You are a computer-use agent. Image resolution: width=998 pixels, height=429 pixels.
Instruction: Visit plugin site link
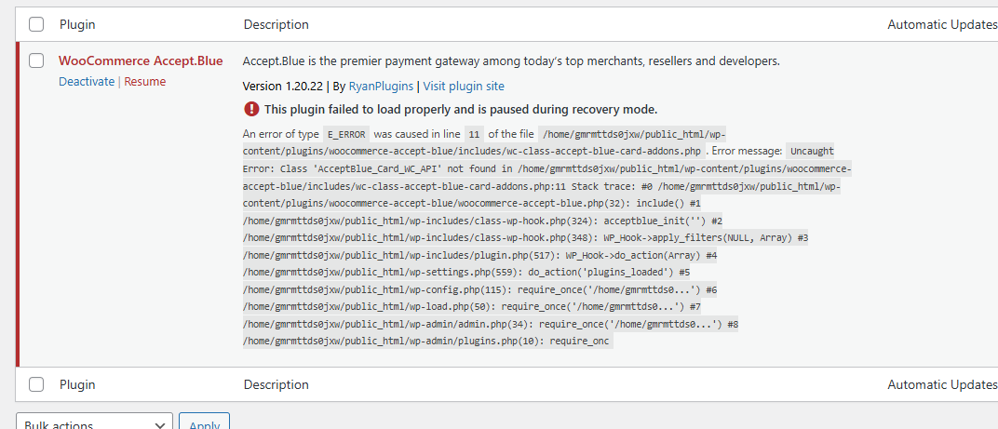click(464, 86)
